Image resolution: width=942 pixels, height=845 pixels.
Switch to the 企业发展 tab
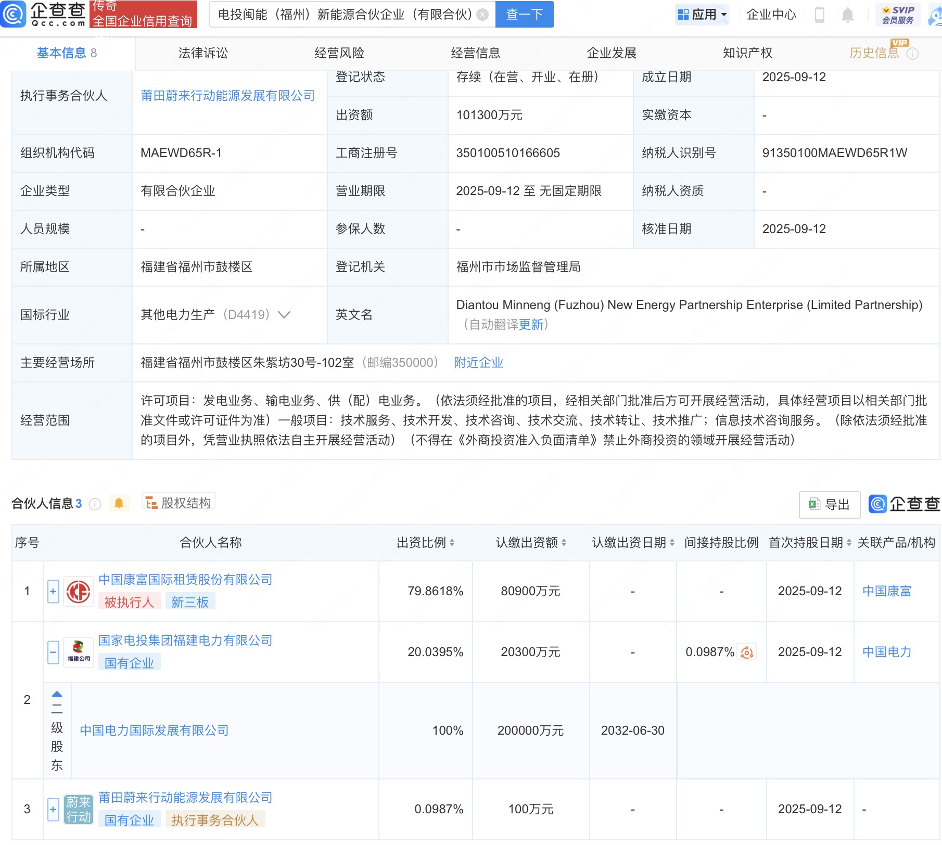pyautogui.click(x=612, y=53)
